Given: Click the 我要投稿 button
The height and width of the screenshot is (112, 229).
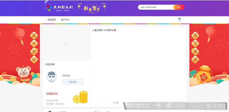Looking at the screenshot, I should (73, 82).
